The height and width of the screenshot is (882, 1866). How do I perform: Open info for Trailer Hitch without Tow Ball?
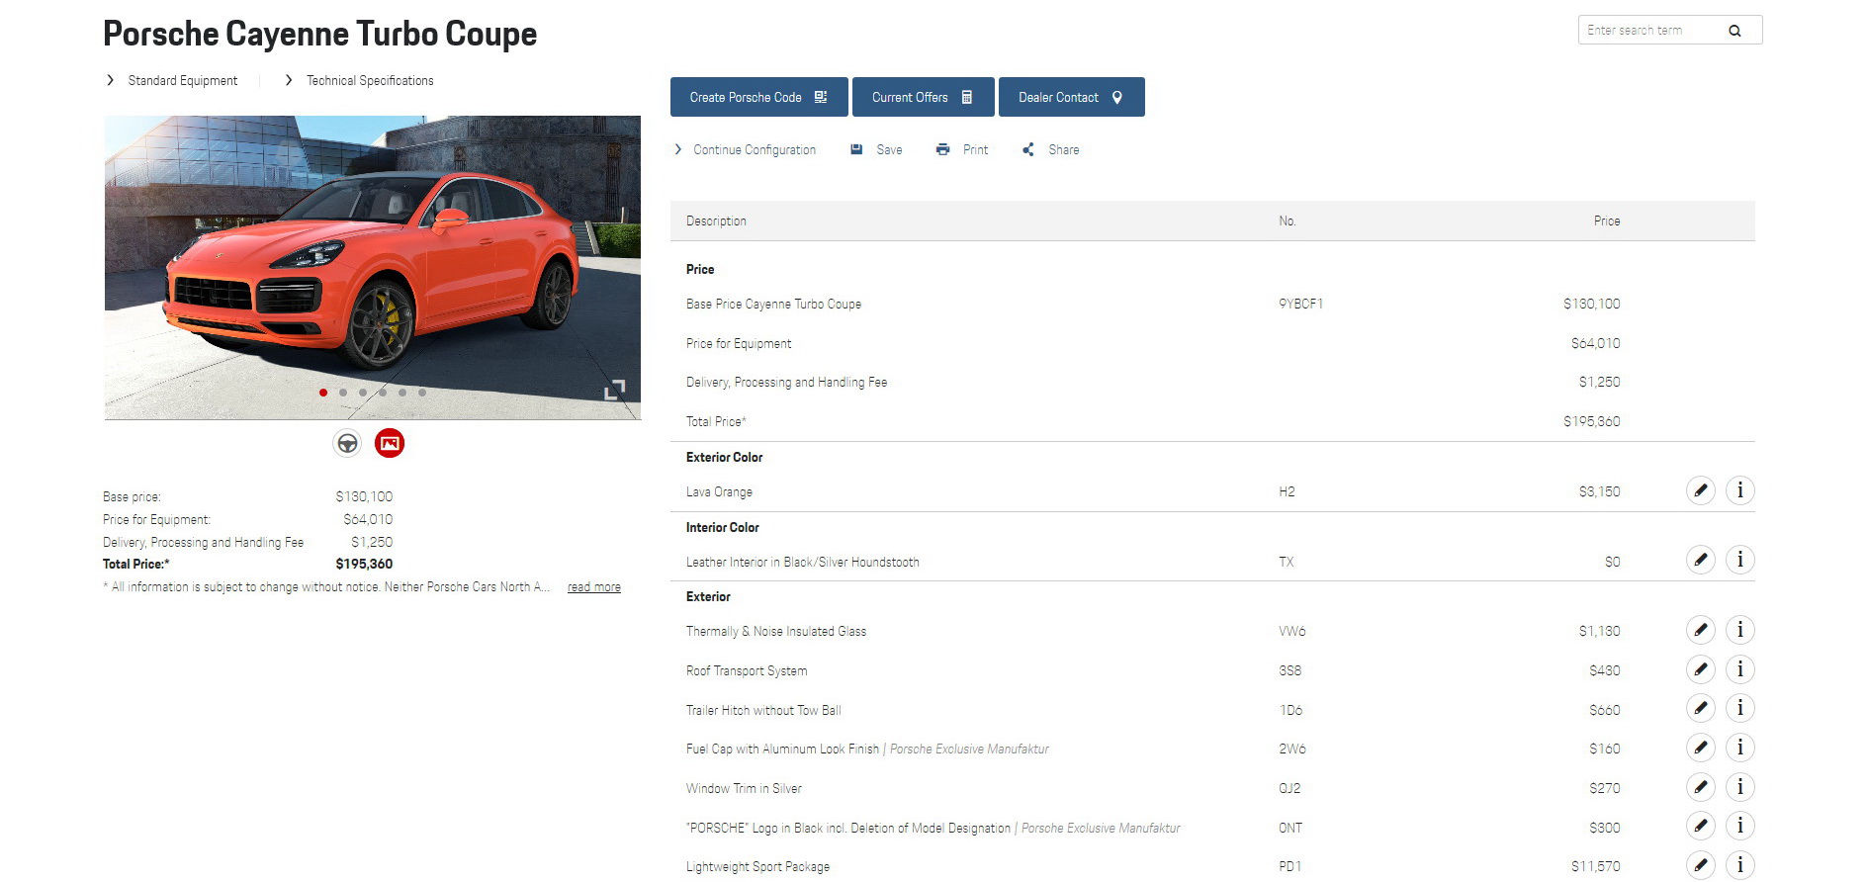[x=1739, y=709]
